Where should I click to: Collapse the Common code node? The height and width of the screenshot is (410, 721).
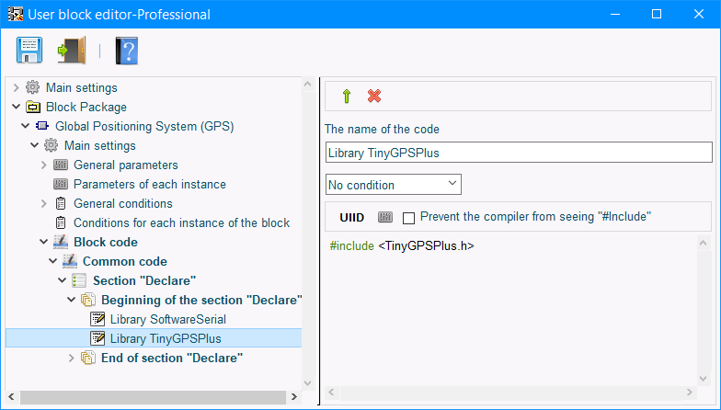pyautogui.click(x=53, y=261)
